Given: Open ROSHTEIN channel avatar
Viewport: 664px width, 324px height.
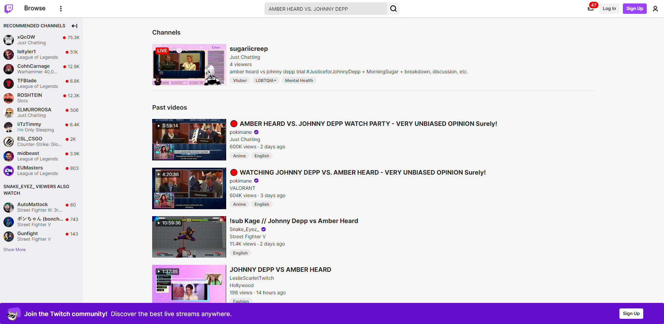Looking at the screenshot, I should click(9, 98).
